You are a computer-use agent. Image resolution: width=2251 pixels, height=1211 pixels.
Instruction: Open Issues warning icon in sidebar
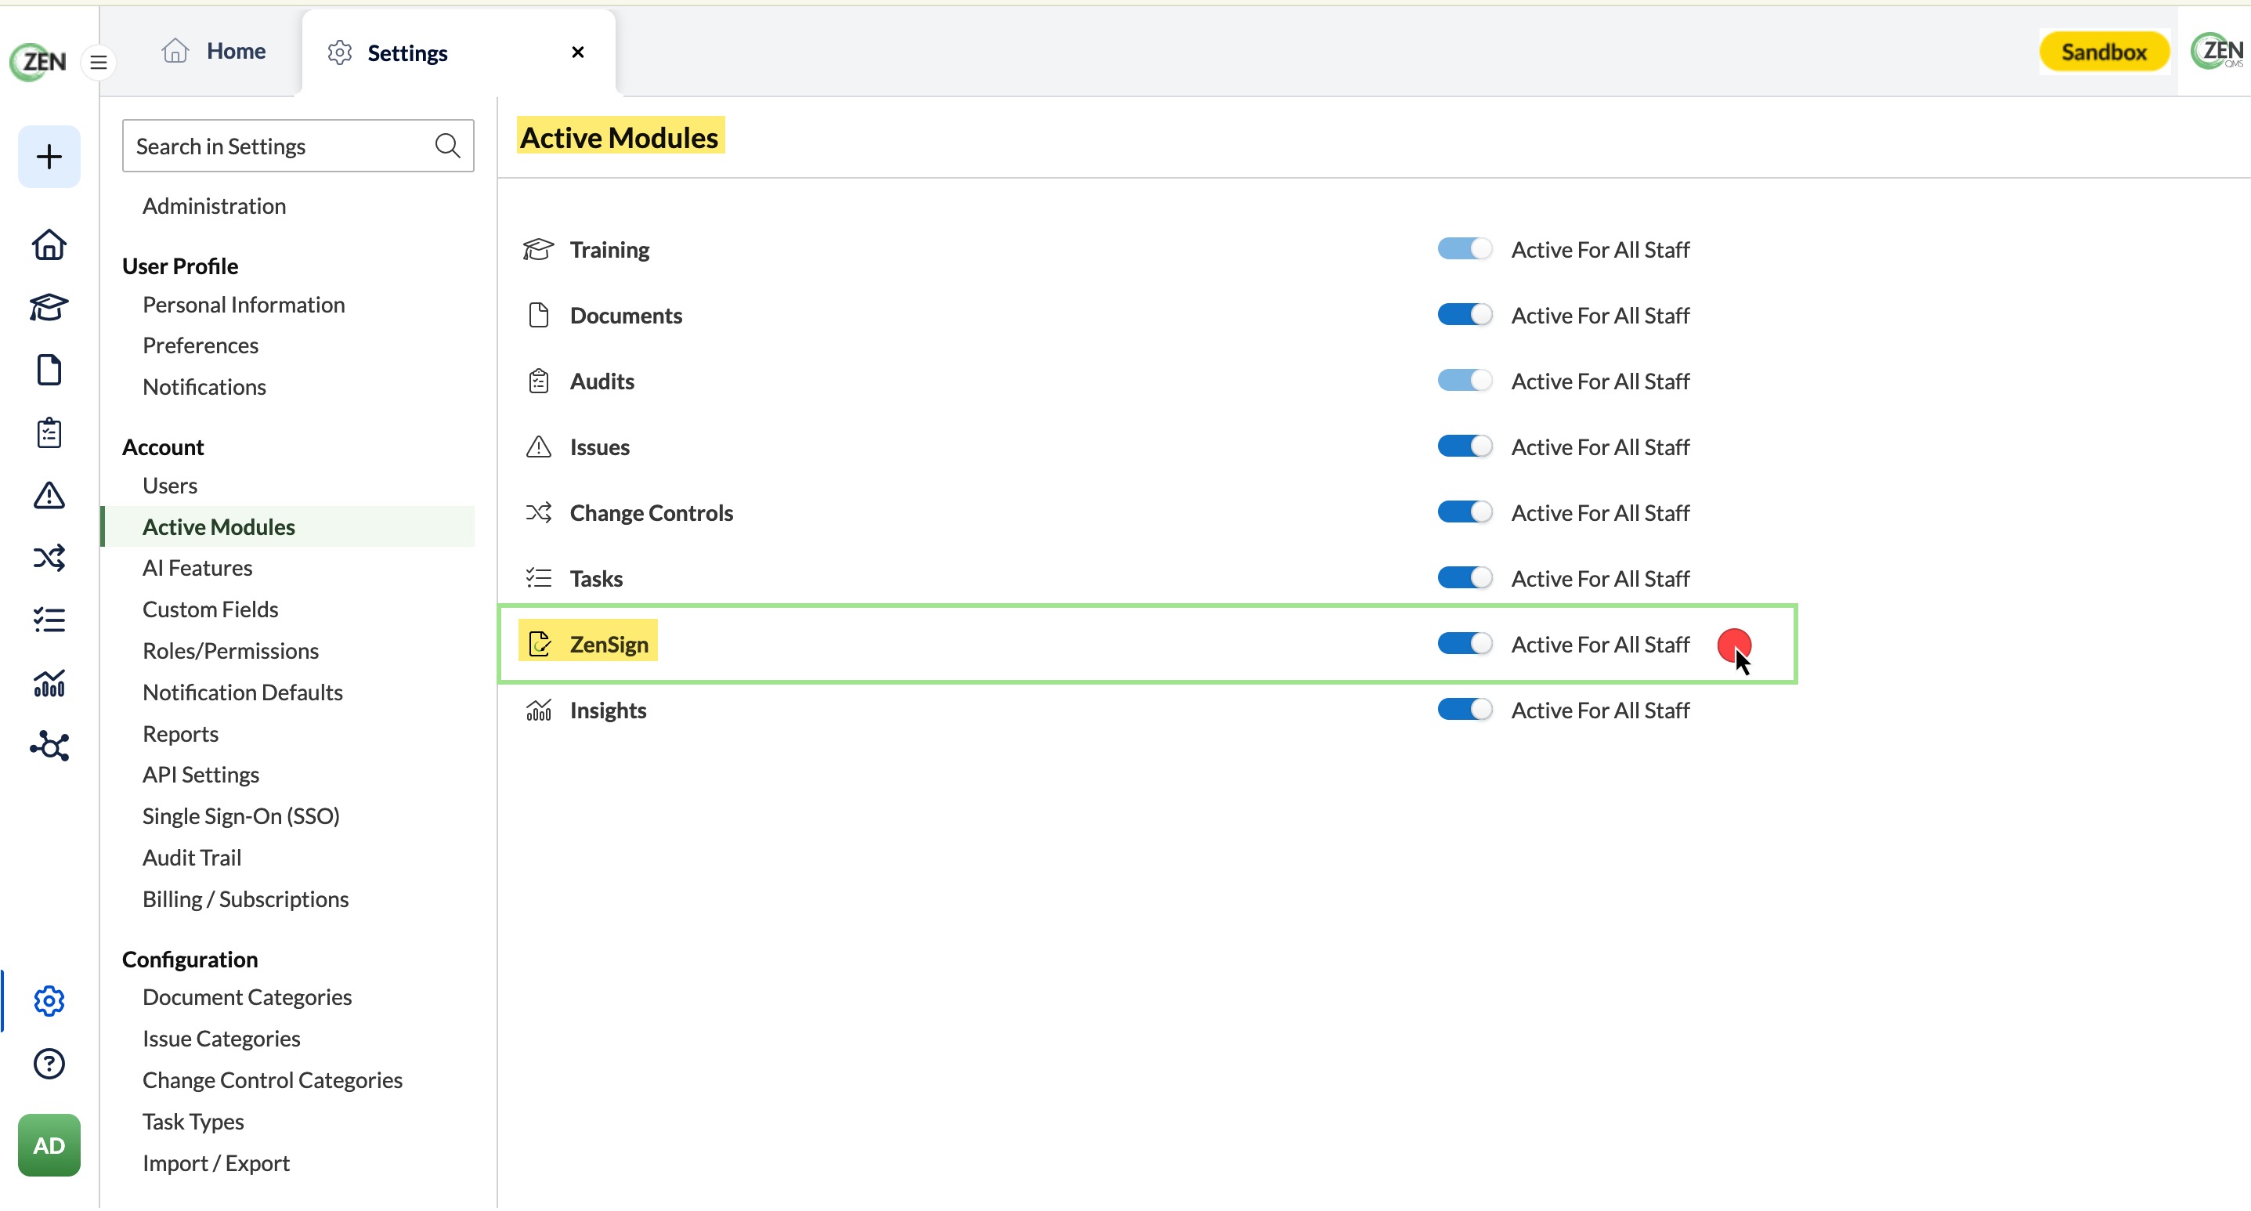click(x=49, y=495)
